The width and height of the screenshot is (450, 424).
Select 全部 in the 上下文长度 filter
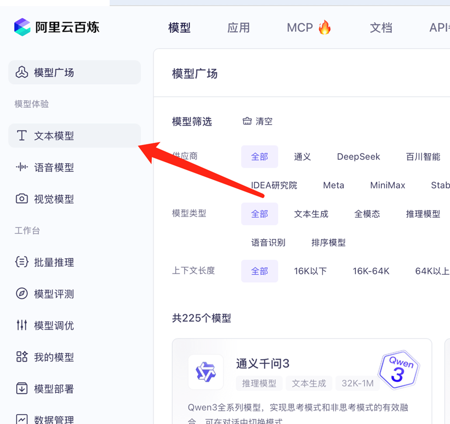(x=260, y=271)
